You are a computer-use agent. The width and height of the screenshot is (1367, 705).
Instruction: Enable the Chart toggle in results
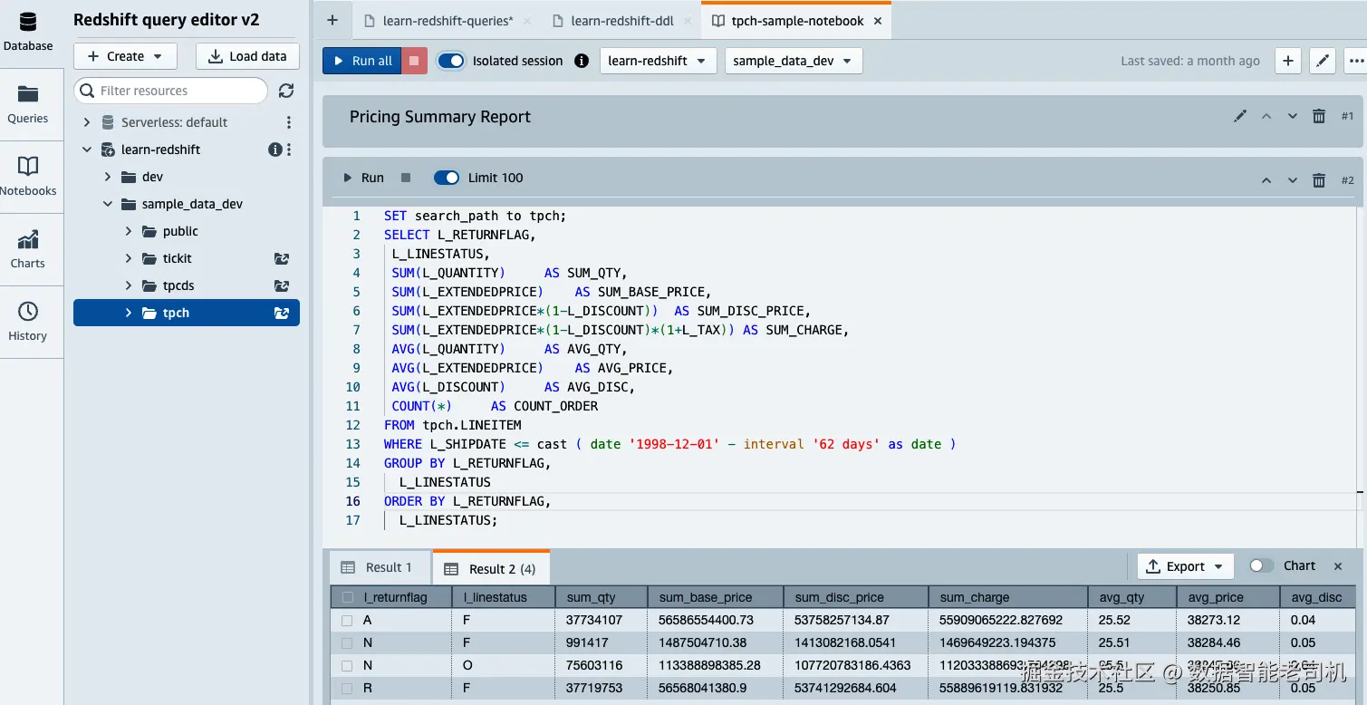point(1261,565)
